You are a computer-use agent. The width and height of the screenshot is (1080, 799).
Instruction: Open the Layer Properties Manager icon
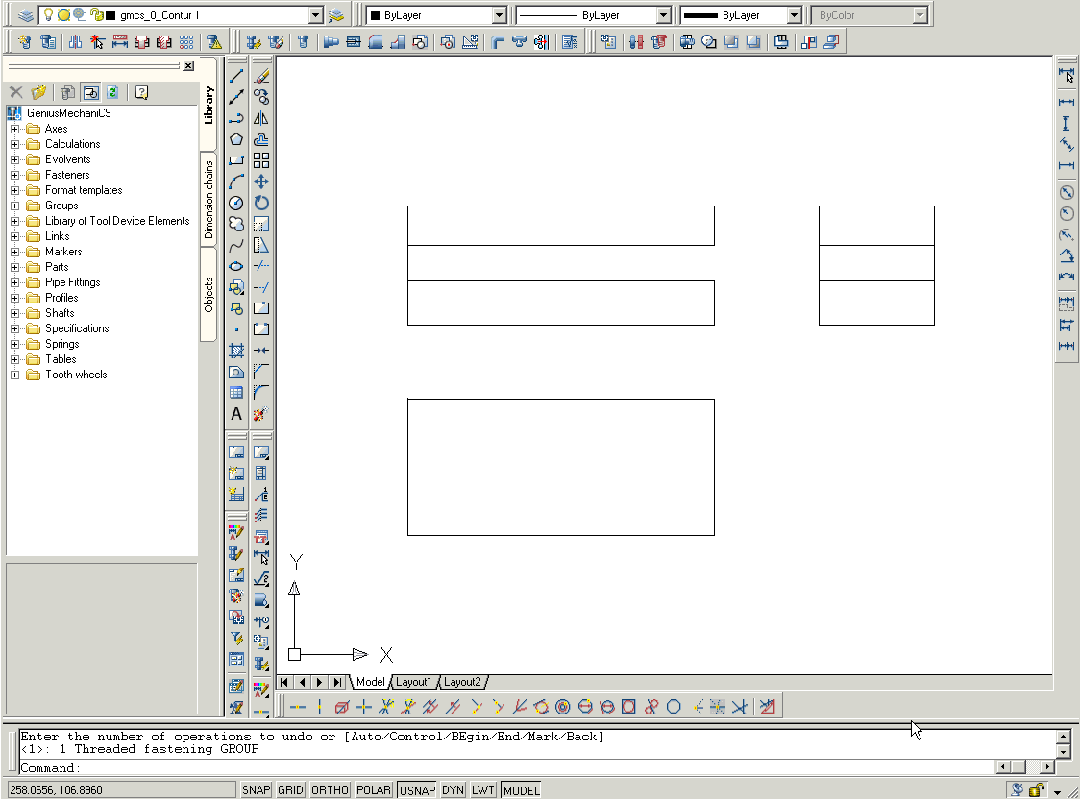point(26,15)
